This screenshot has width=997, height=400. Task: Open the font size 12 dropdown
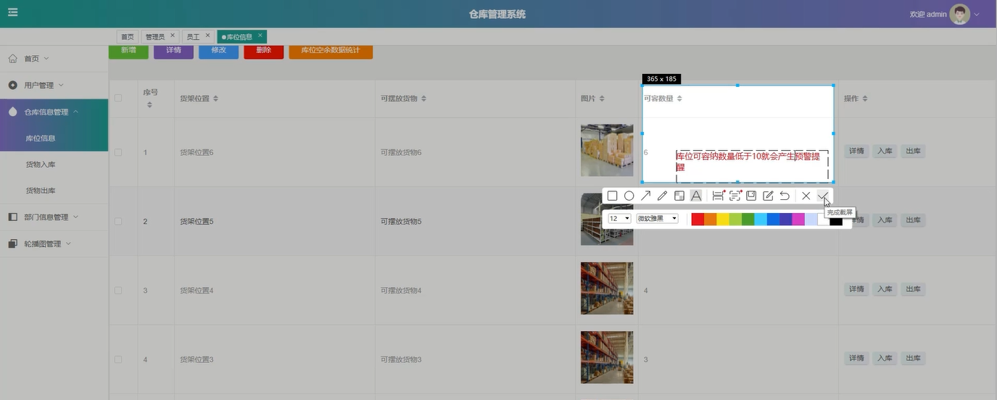pyautogui.click(x=619, y=218)
